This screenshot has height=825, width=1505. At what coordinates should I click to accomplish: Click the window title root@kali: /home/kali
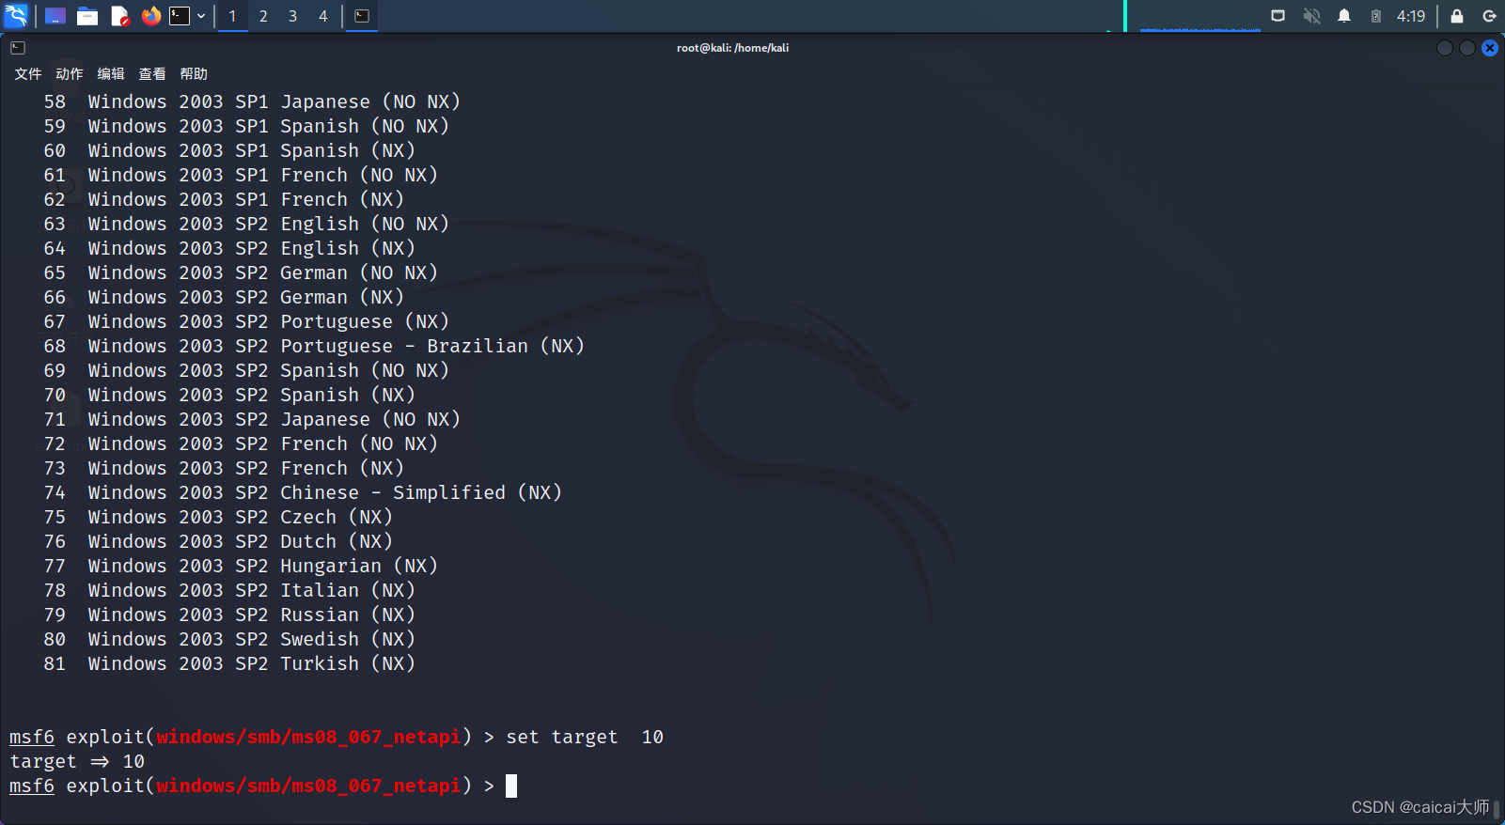point(732,48)
